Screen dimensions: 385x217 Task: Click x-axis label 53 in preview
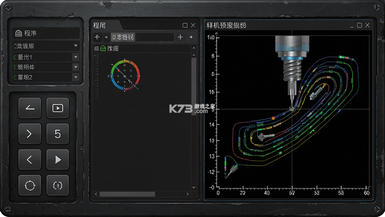[x=317, y=193]
